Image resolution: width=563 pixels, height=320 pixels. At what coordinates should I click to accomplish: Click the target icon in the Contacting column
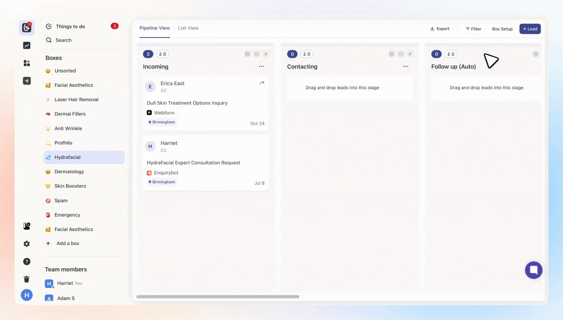point(391,54)
